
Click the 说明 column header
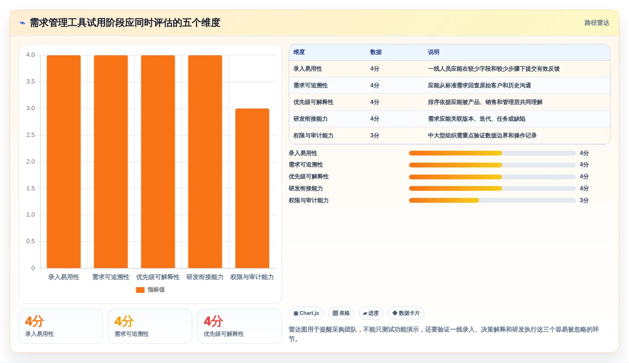pos(434,52)
